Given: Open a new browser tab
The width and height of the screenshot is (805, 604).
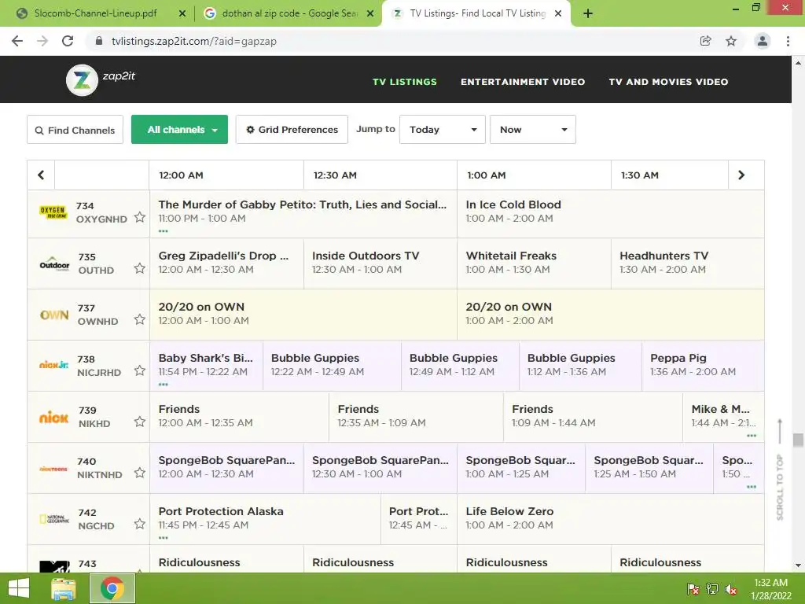Looking at the screenshot, I should [x=588, y=13].
